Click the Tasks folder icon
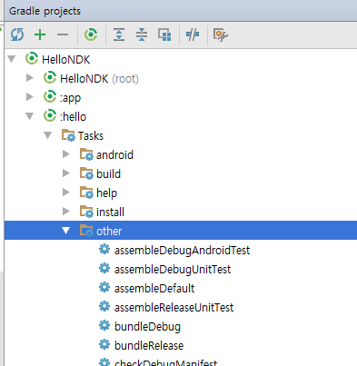 click(x=68, y=135)
